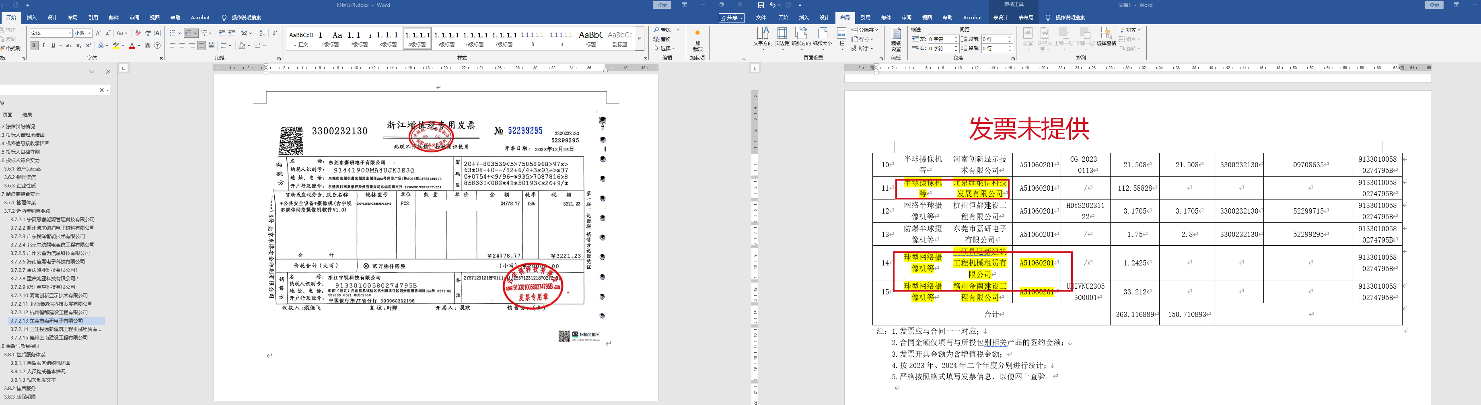This screenshot has height=405, width=1481.
Task: Open the 引用 tab in the 文档1 window
Action: (865, 18)
